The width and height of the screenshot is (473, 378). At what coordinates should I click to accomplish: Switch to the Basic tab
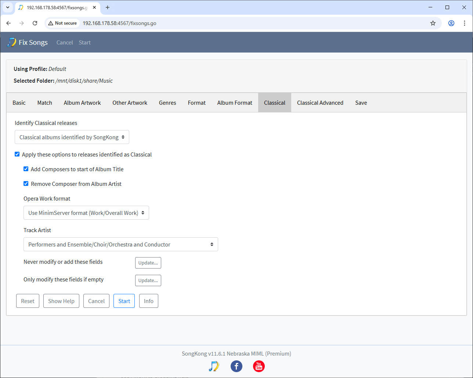coord(19,103)
